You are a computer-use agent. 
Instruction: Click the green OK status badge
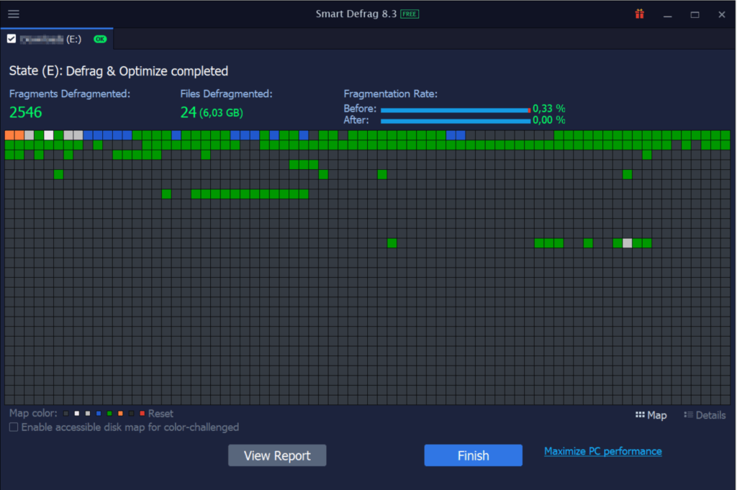(100, 39)
